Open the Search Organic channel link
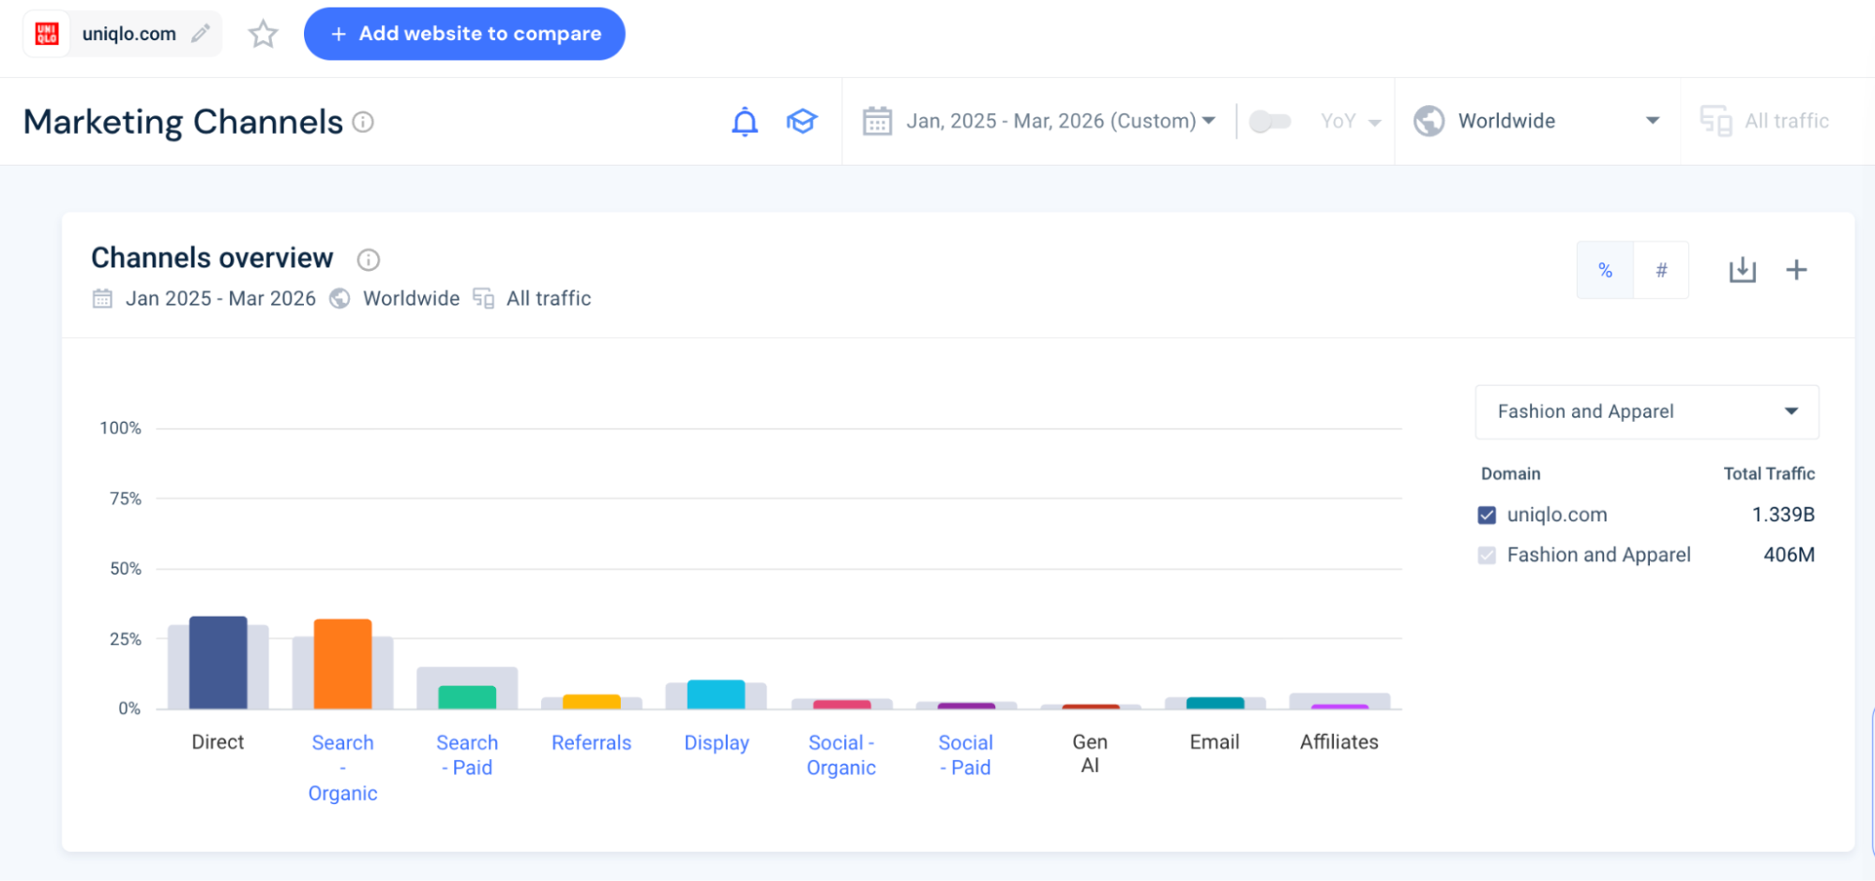The width and height of the screenshot is (1875, 881). (343, 768)
